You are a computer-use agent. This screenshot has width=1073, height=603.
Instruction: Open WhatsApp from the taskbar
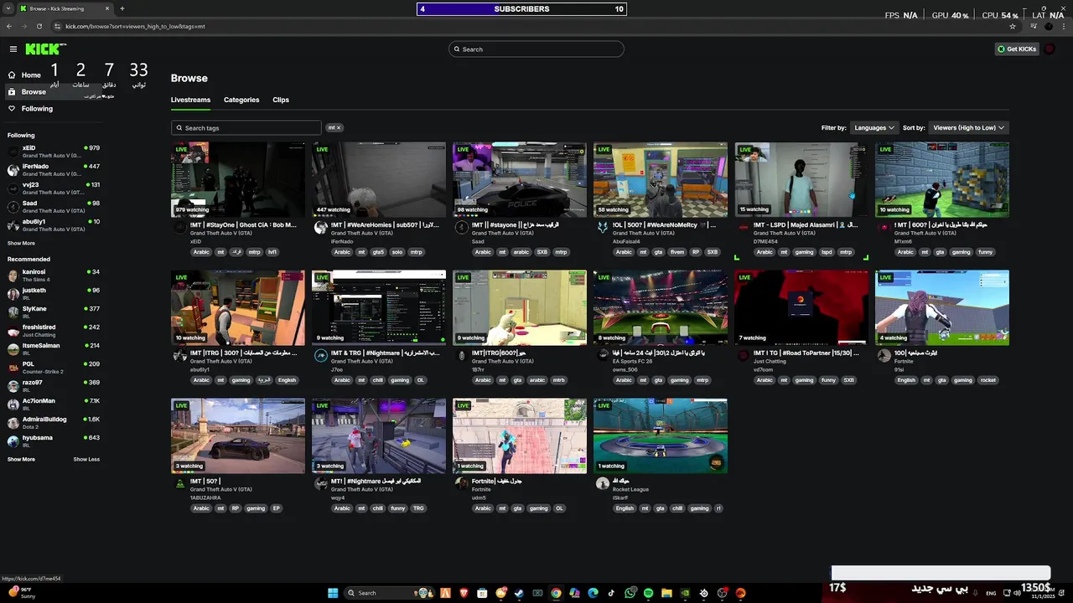point(630,593)
